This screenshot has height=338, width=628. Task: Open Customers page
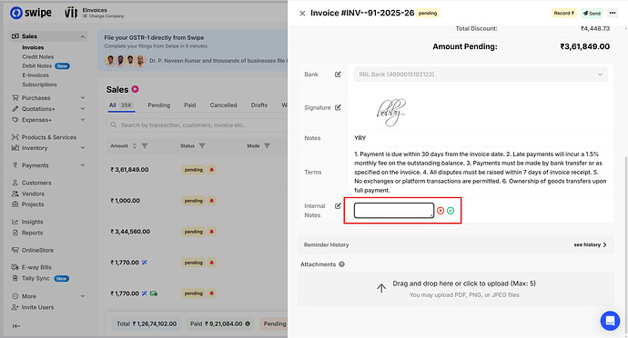coord(36,183)
